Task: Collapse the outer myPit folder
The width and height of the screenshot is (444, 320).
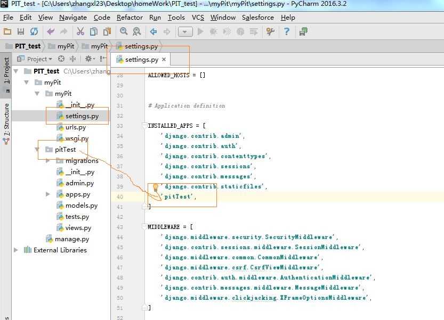Action: tap(26, 83)
